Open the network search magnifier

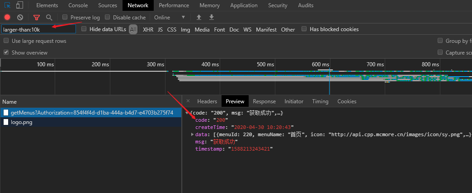[x=49, y=18]
